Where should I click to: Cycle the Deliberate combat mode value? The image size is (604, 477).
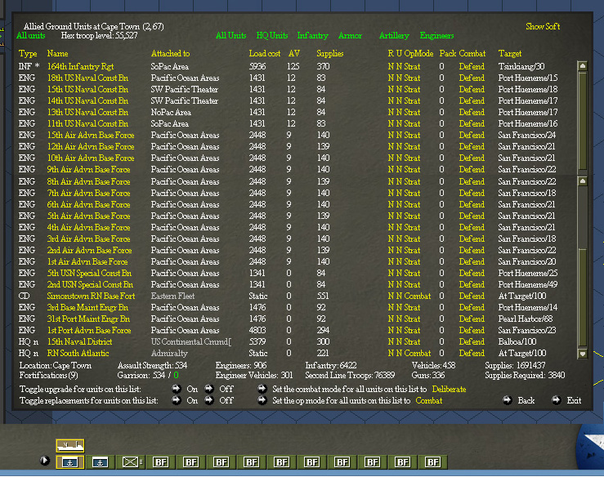point(450,390)
